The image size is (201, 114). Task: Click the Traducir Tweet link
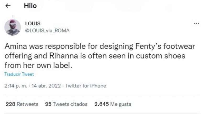(x=19, y=74)
